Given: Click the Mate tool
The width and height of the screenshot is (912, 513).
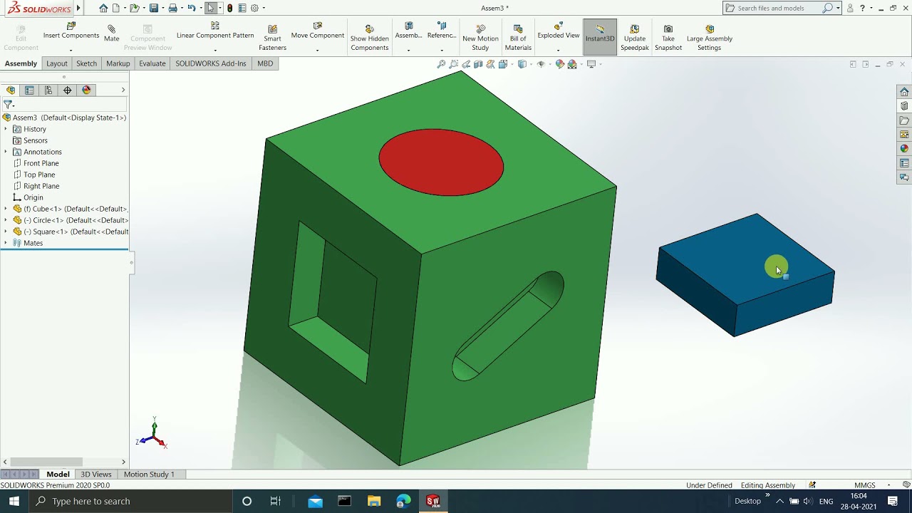Looking at the screenshot, I should point(111,33).
